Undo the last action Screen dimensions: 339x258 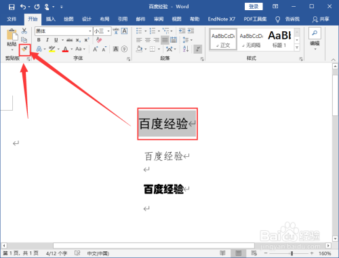tap(23, 7)
